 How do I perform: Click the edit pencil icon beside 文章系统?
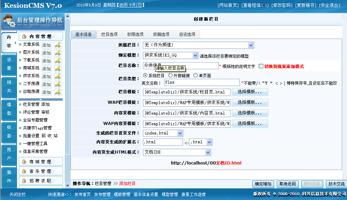[58, 45]
